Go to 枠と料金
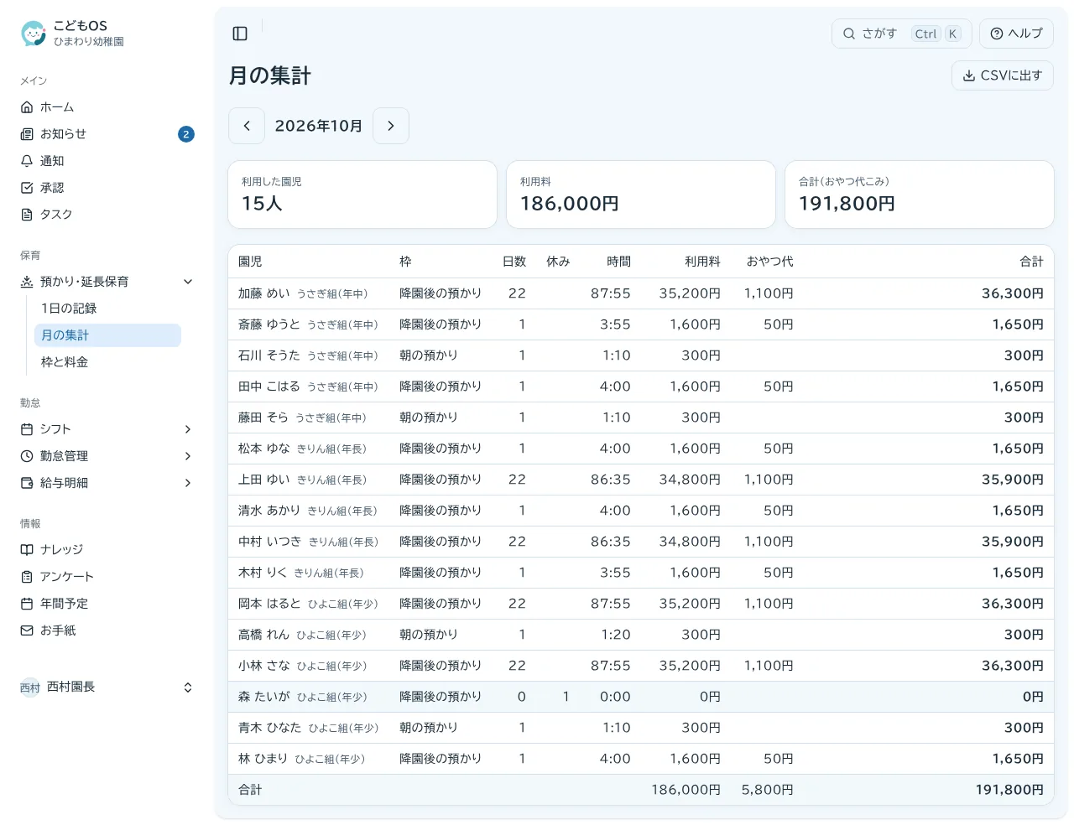 [x=107, y=362]
